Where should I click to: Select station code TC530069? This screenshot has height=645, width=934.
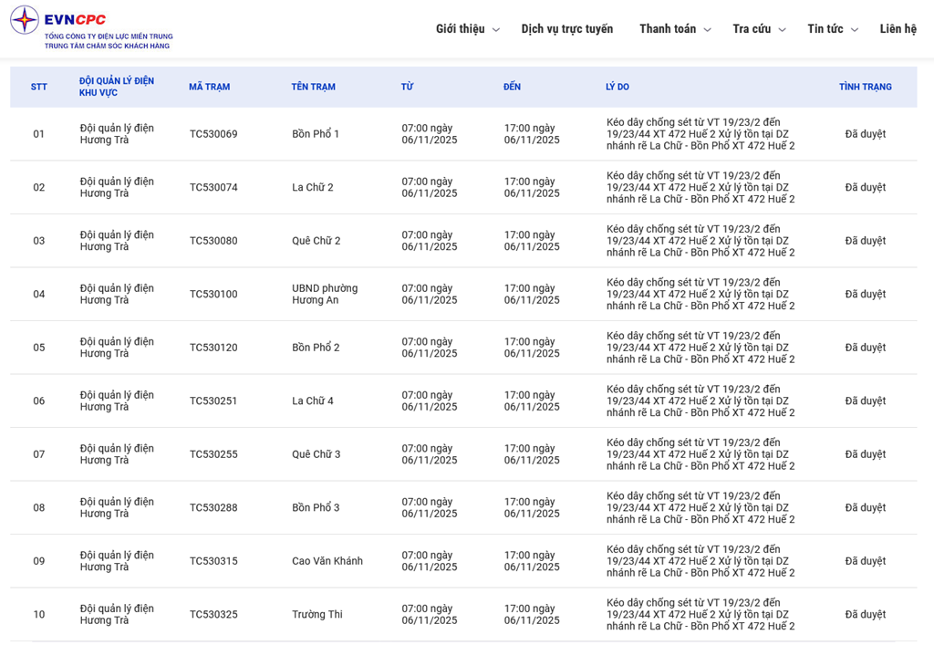point(213,134)
